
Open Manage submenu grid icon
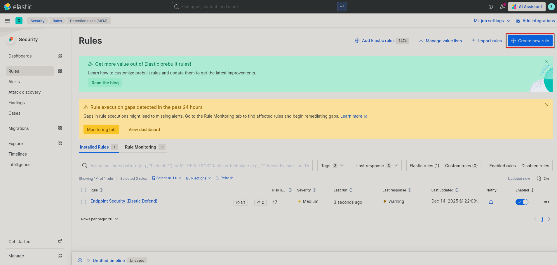[60, 256]
